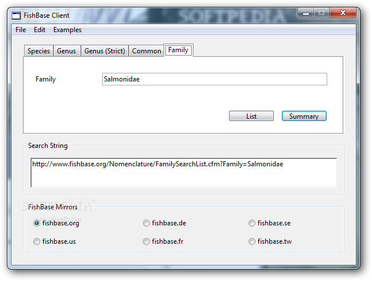
Task: Click the Summary button
Action: [x=304, y=116]
